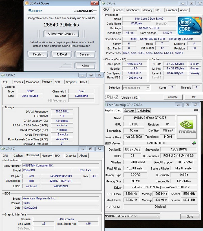
Task: Click Close button in GPU-Z
Action: pos(190,216)
